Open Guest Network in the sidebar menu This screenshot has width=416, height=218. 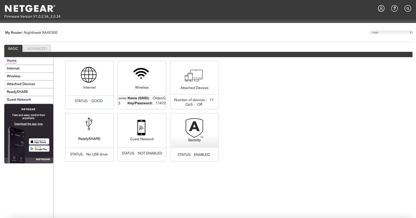click(x=29, y=100)
